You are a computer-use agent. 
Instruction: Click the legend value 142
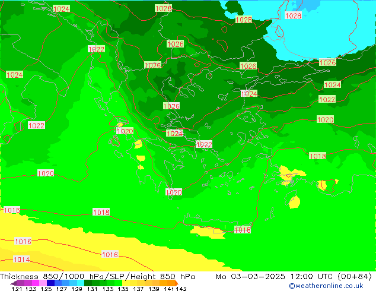point(181,289)
